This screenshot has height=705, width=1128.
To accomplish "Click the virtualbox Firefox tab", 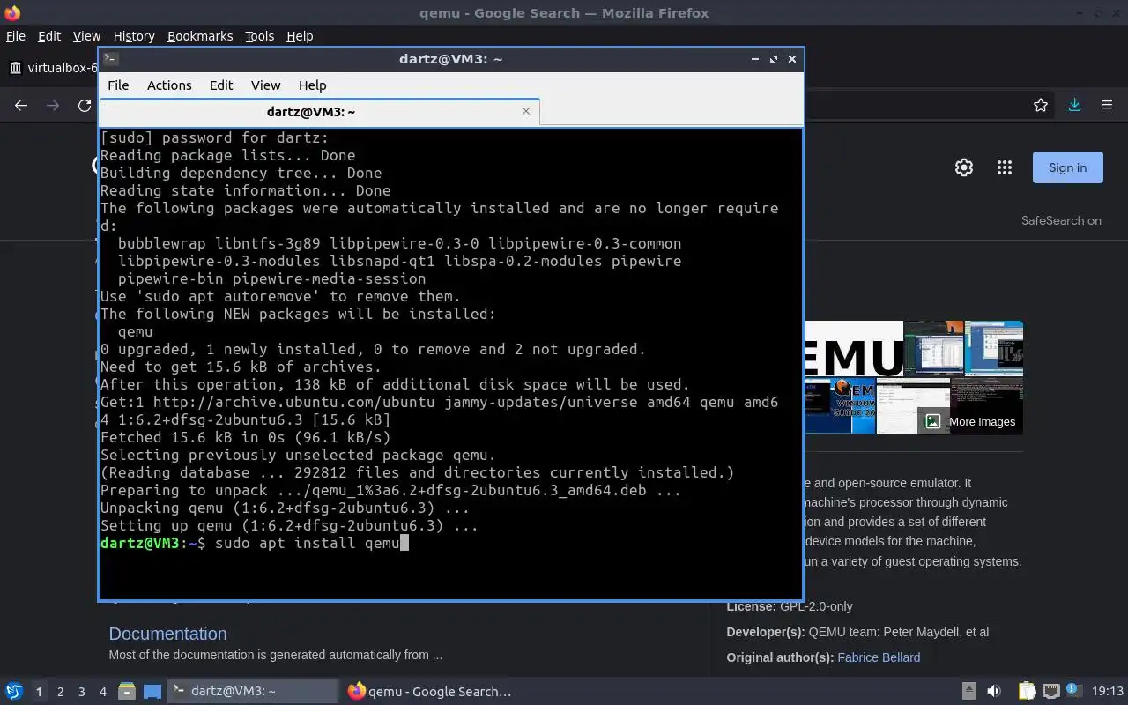I will pos(53,68).
